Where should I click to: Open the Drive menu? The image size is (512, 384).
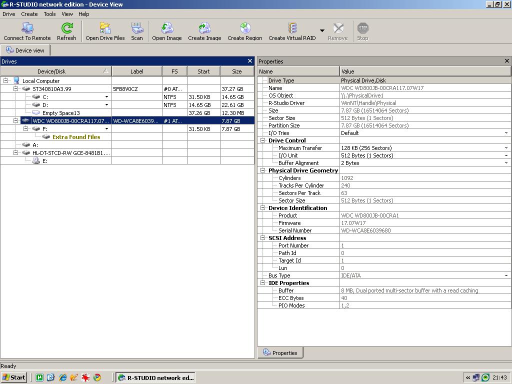9,14
